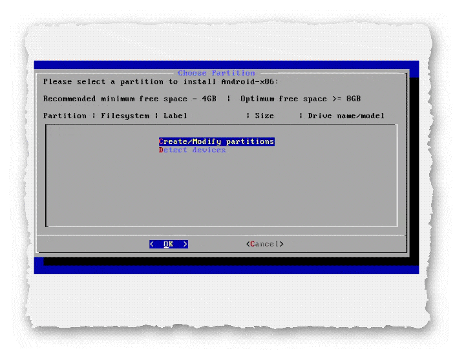Select the Create/Modify partitions entry
Screen dimensions: 455x351
[x=217, y=141]
